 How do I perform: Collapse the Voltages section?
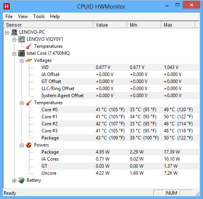click(x=22, y=61)
